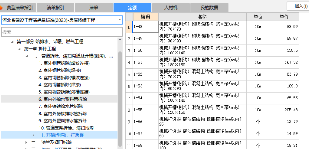Select 2. 室外钢管拆除(焊接)
Screen dimensions: 309x149
click(60, 70)
